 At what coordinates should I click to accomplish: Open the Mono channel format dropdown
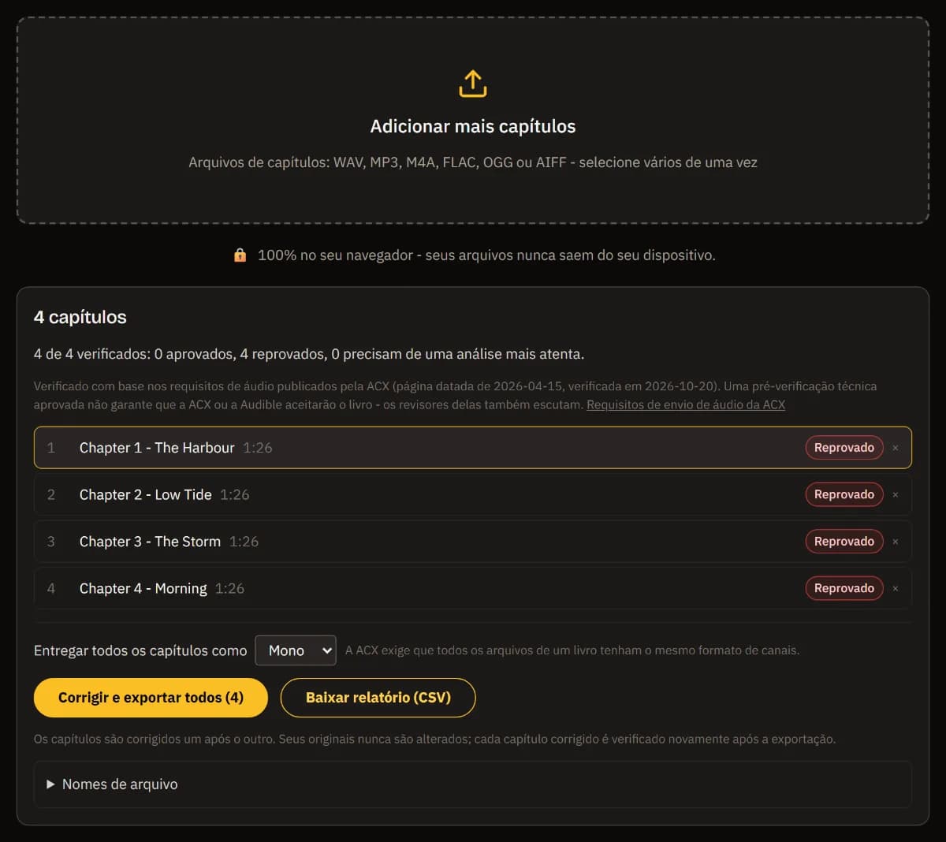tap(296, 650)
